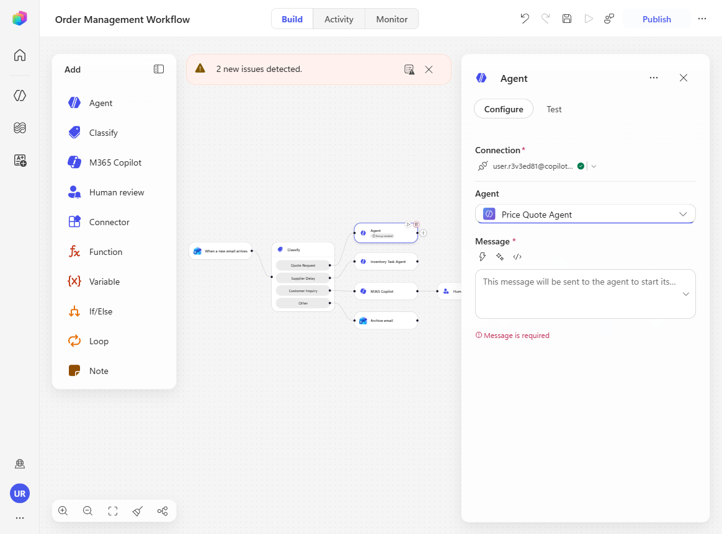
Task: Add a Connector step
Action: click(x=114, y=223)
